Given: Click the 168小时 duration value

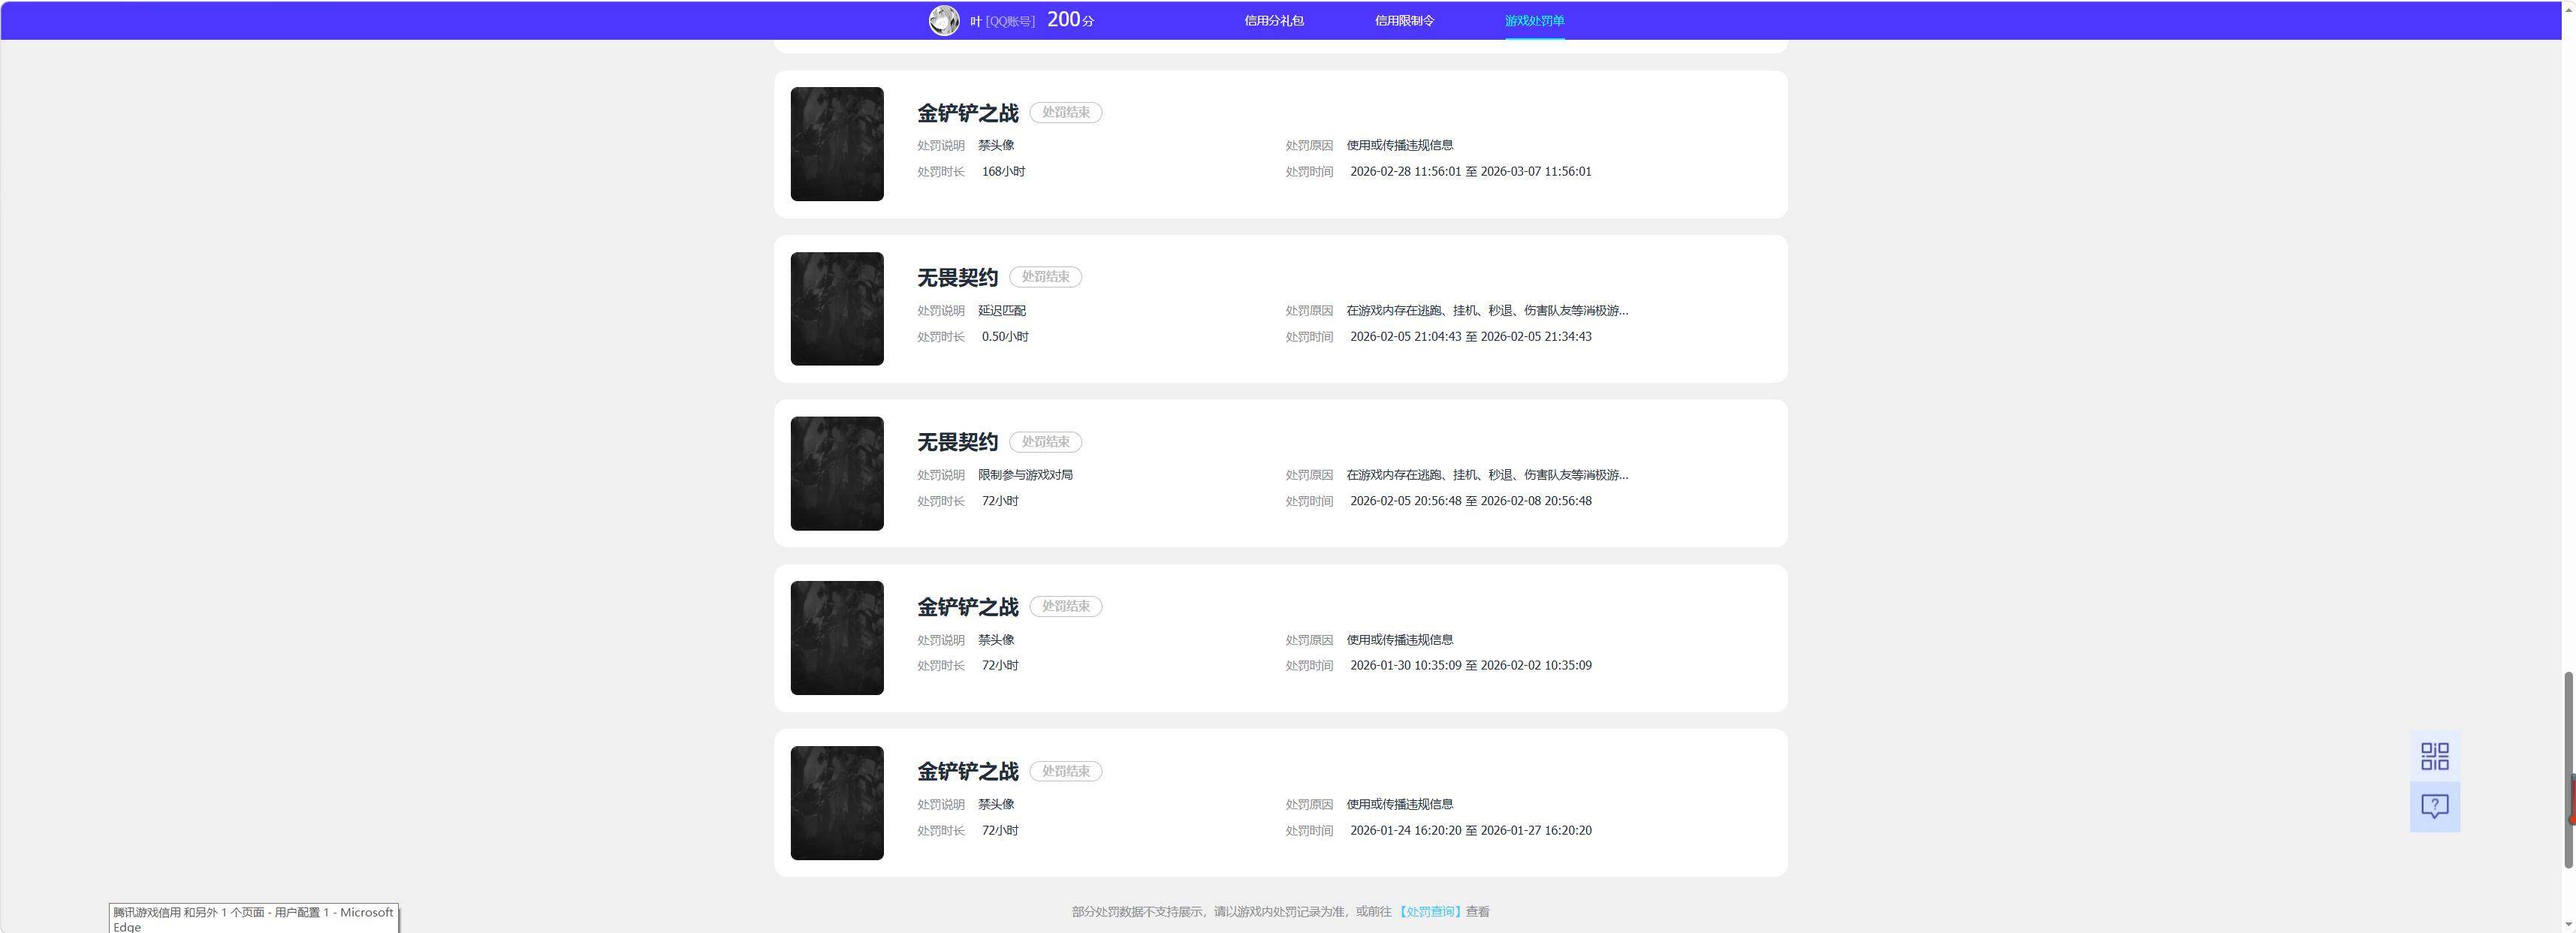Looking at the screenshot, I should (x=1003, y=172).
